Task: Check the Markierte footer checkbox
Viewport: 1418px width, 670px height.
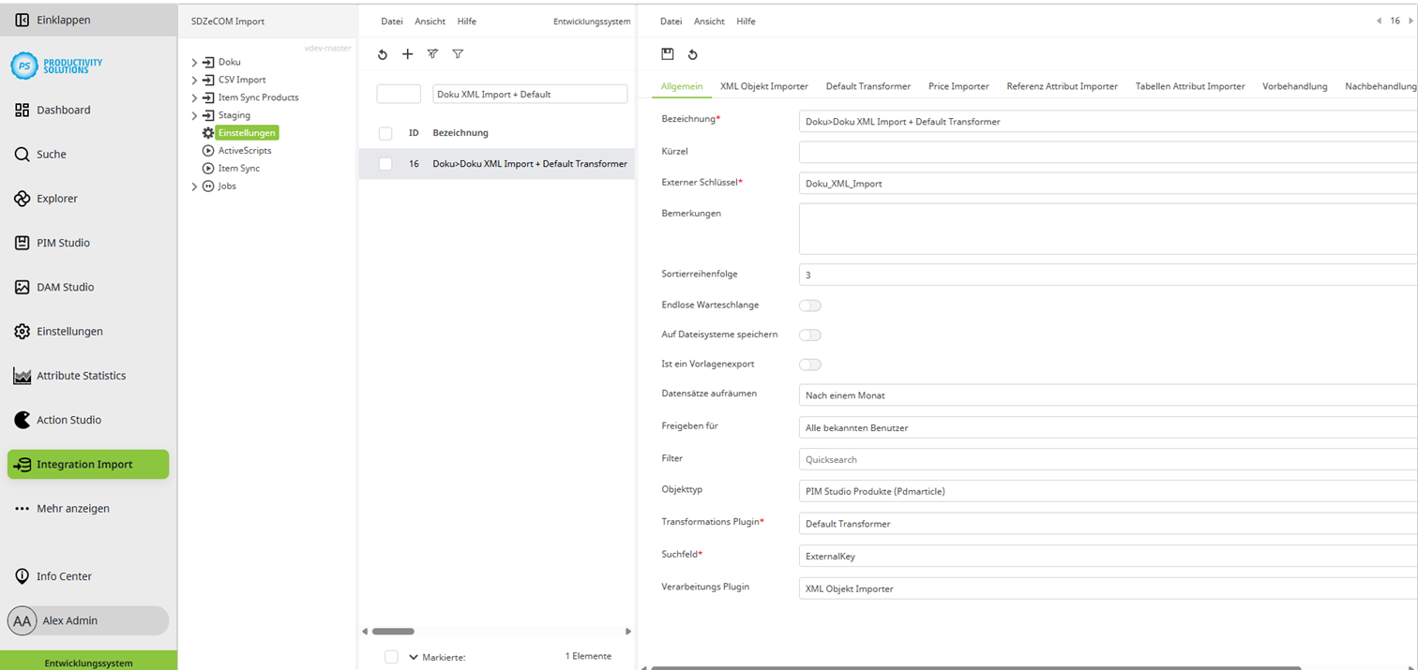Action: click(391, 657)
